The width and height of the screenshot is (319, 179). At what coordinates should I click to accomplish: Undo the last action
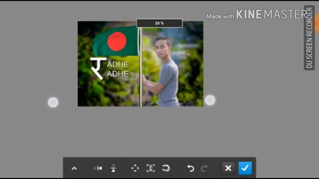(x=190, y=168)
